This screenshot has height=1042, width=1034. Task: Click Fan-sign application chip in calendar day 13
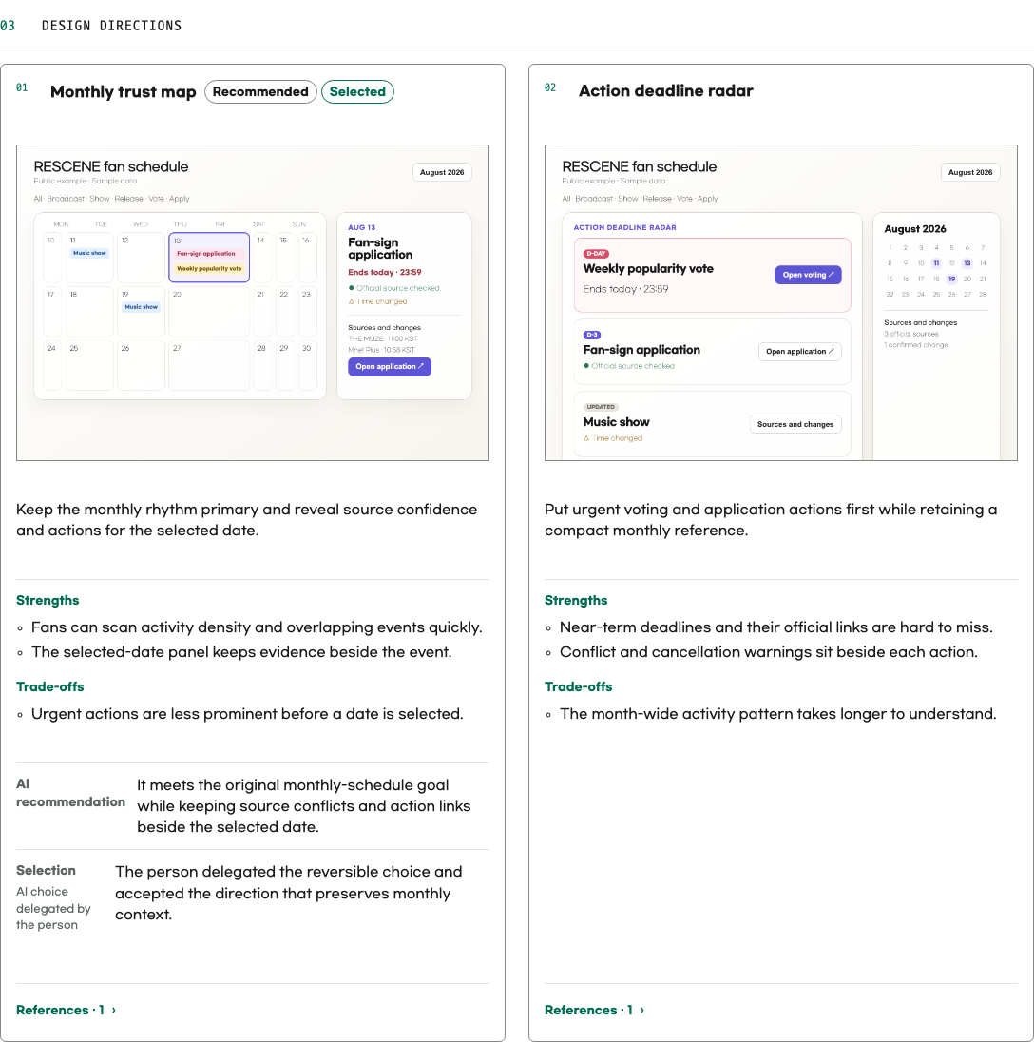(x=206, y=254)
